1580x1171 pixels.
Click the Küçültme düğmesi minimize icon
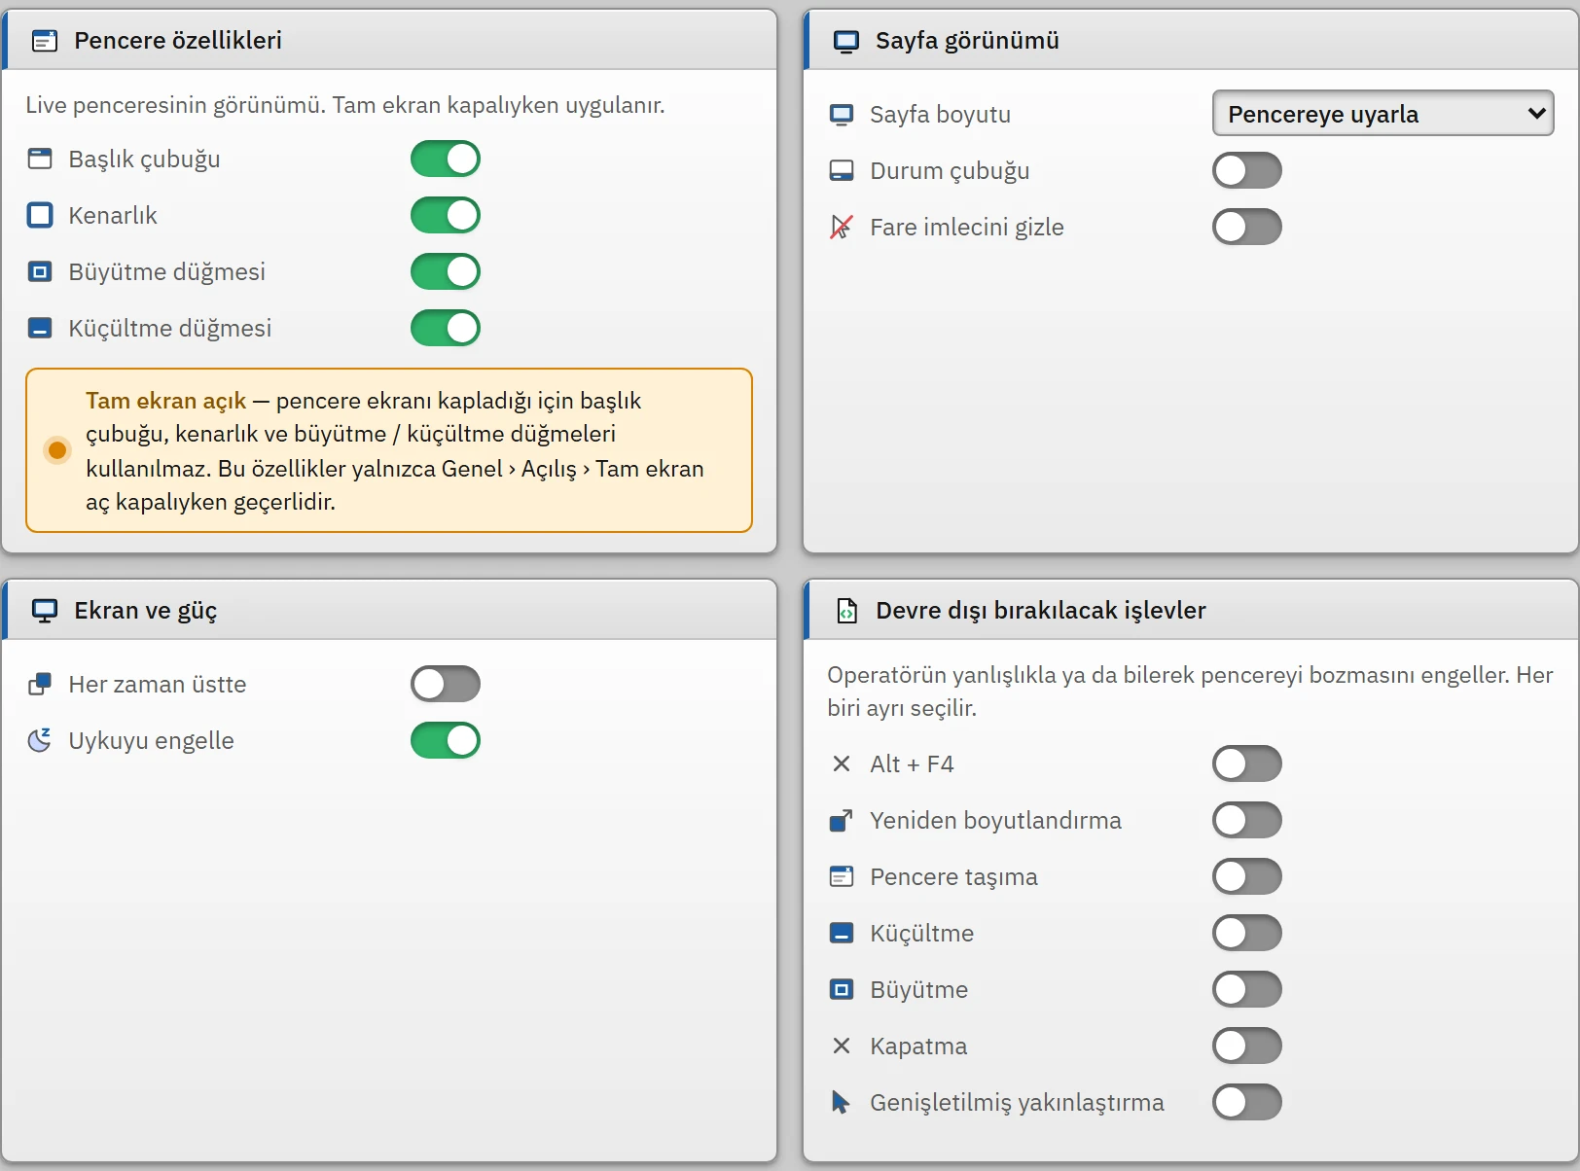coord(40,328)
